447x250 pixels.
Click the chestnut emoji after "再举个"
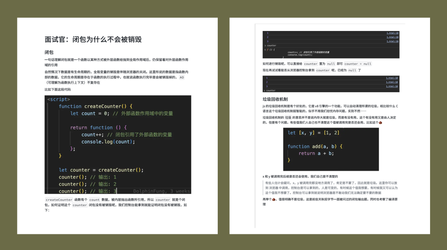coord(274,199)
